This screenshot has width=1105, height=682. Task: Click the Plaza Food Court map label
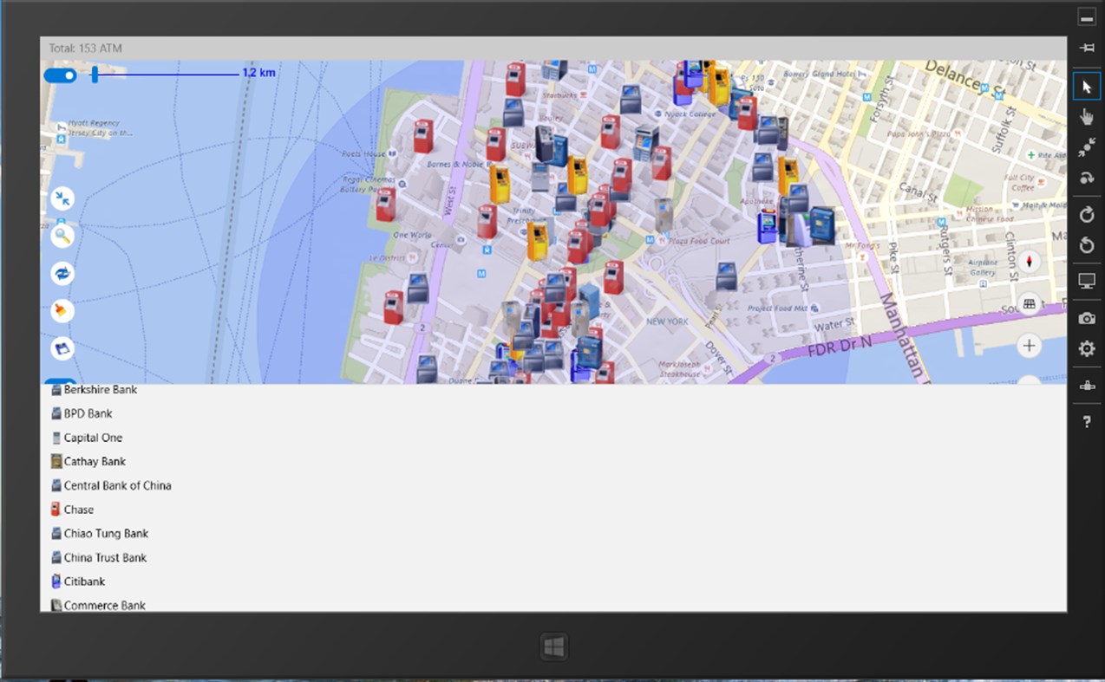(701, 241)
